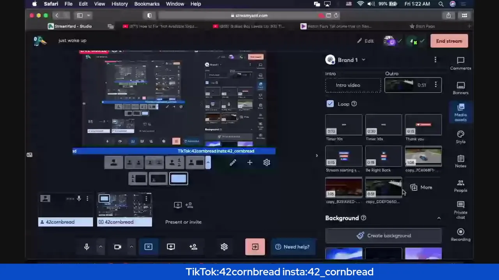Toggle the Loop checkbox
Viewport: 499px width, 280px height.
330,104
